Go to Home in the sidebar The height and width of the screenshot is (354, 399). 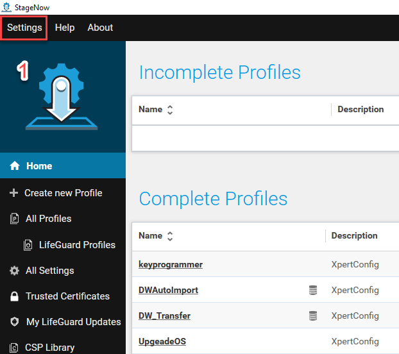[38, 166]
